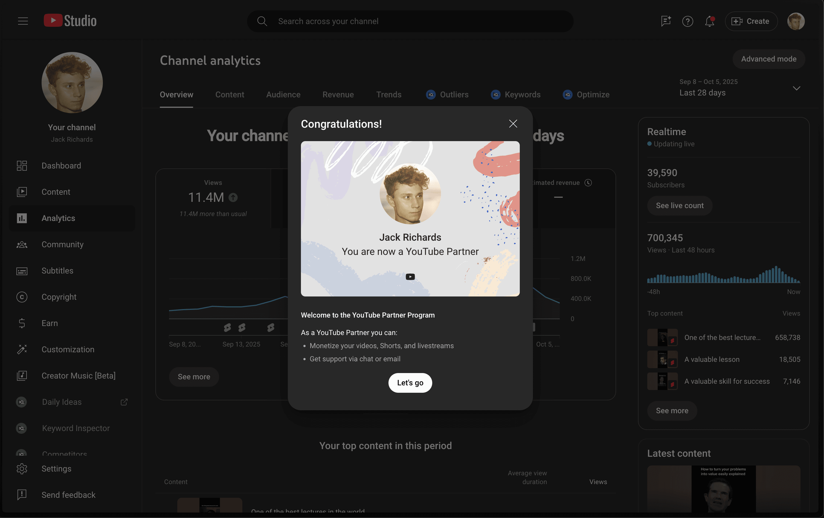The width and height of the screenshot is (824, 518).
Task: Open the send feedback comment icon in the header
Action: click(666, 21)
